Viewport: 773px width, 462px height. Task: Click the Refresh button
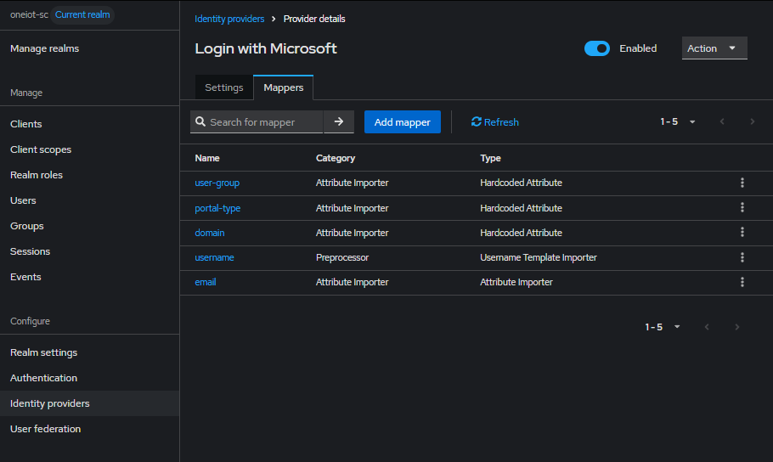[495, 121]
